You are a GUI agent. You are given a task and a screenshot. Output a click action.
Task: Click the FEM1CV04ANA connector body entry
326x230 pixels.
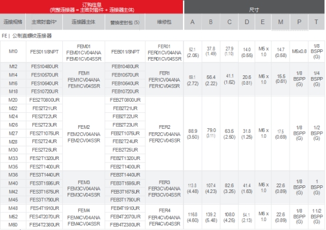tap(84, 80)
